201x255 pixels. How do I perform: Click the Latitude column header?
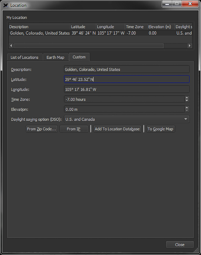(x=83, y=27)
